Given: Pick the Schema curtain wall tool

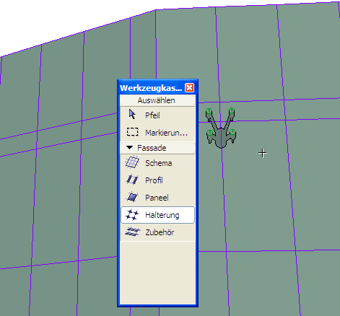Looking at the screenshot, I should [157, 163].
